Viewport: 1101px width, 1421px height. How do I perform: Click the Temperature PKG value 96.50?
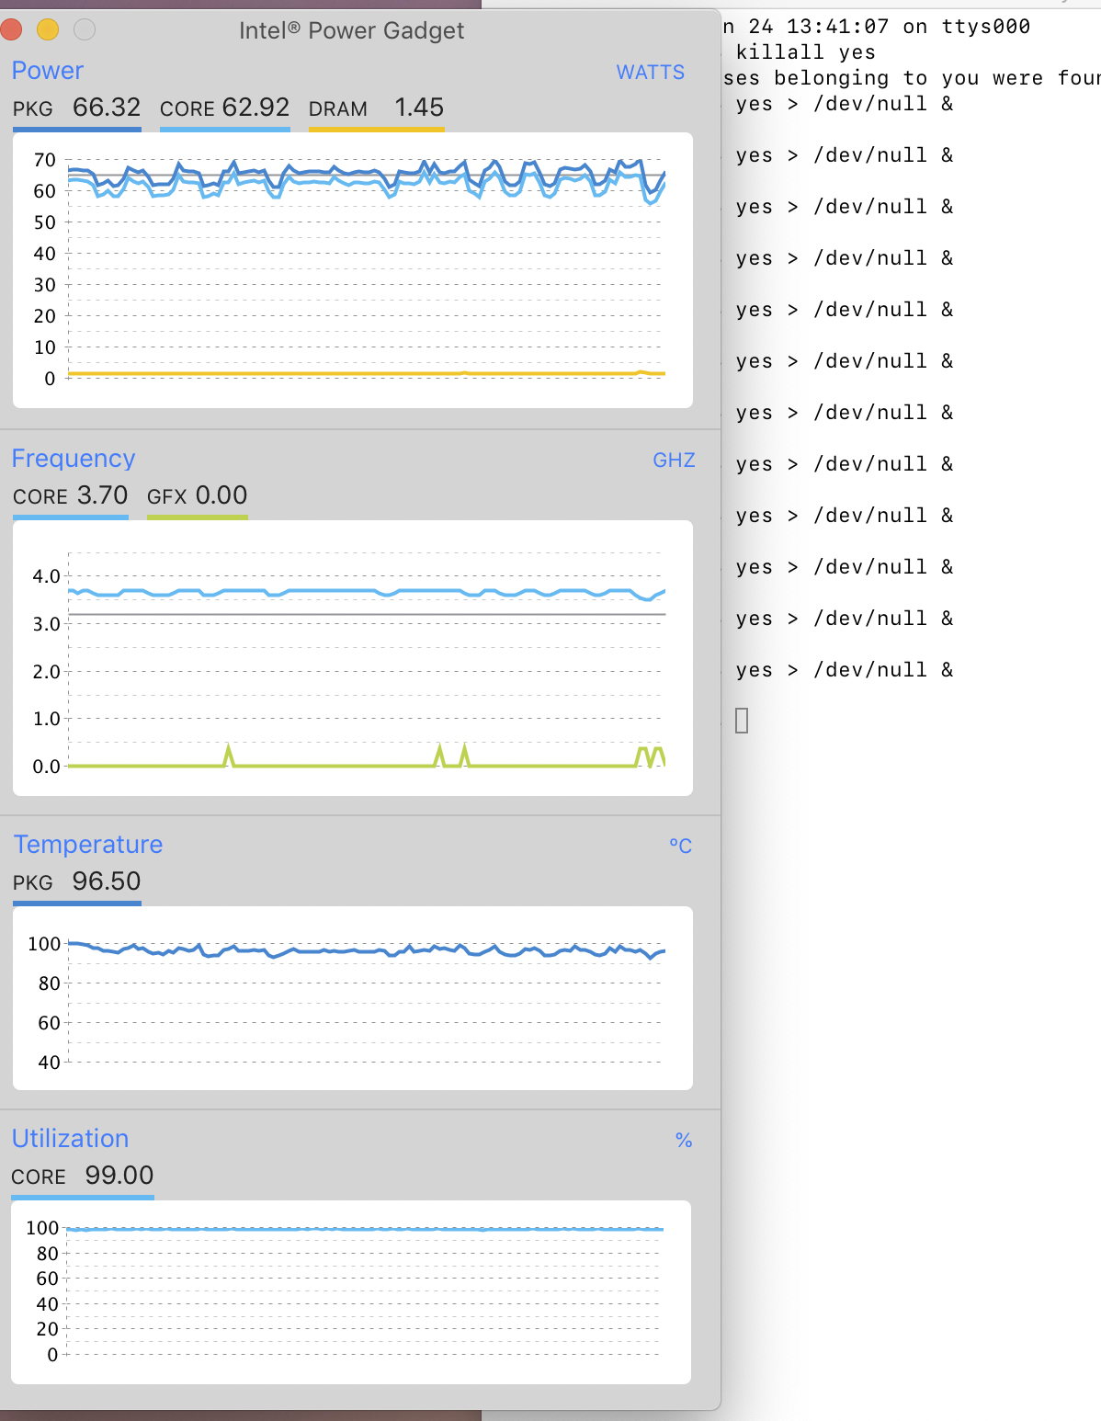pyautogui.click(x=107, y=881)
